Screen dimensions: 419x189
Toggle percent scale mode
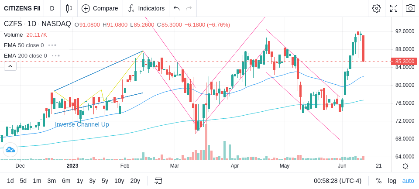pyautogui.click(x=379, y=181)
